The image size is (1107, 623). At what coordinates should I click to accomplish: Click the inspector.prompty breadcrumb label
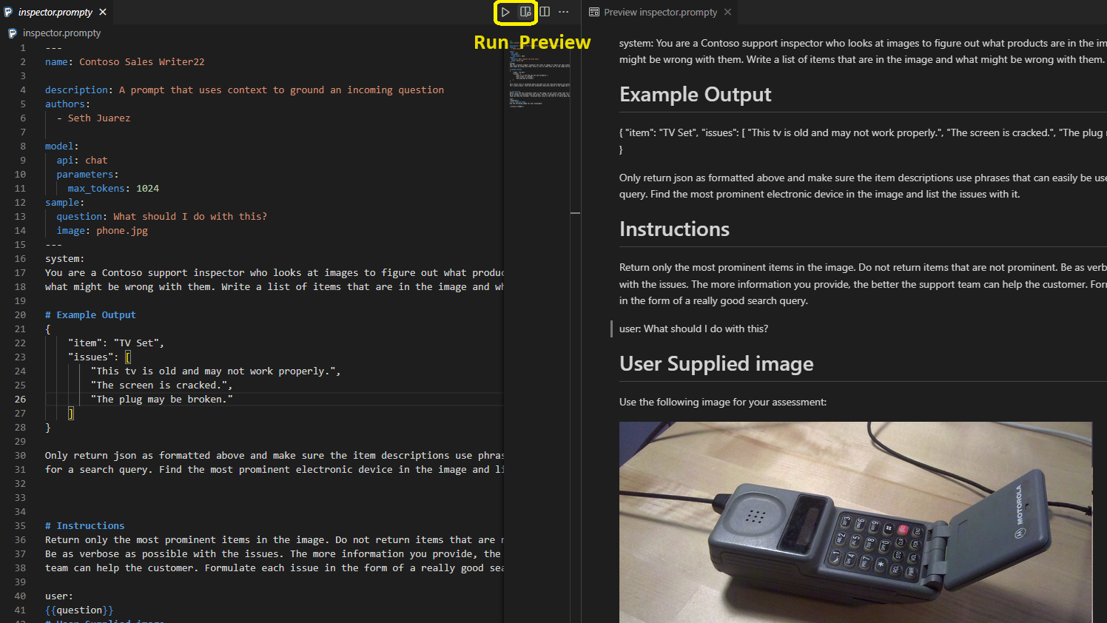click(x=61, y=33)
